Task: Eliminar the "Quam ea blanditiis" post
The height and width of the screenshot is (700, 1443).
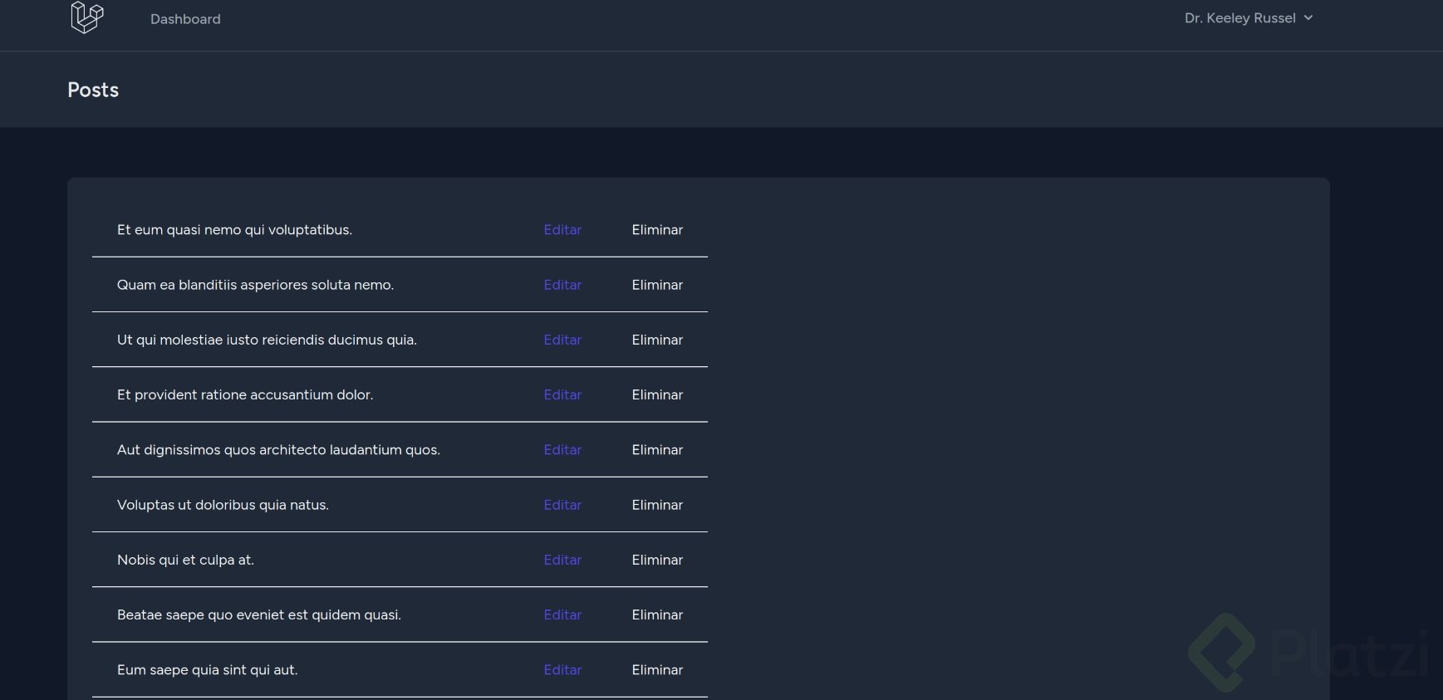Action: (x=657, y=285)
